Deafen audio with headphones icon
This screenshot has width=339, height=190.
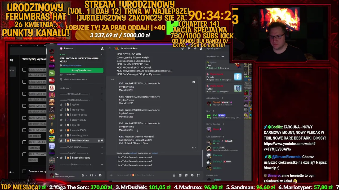click(x=91, y=175)
